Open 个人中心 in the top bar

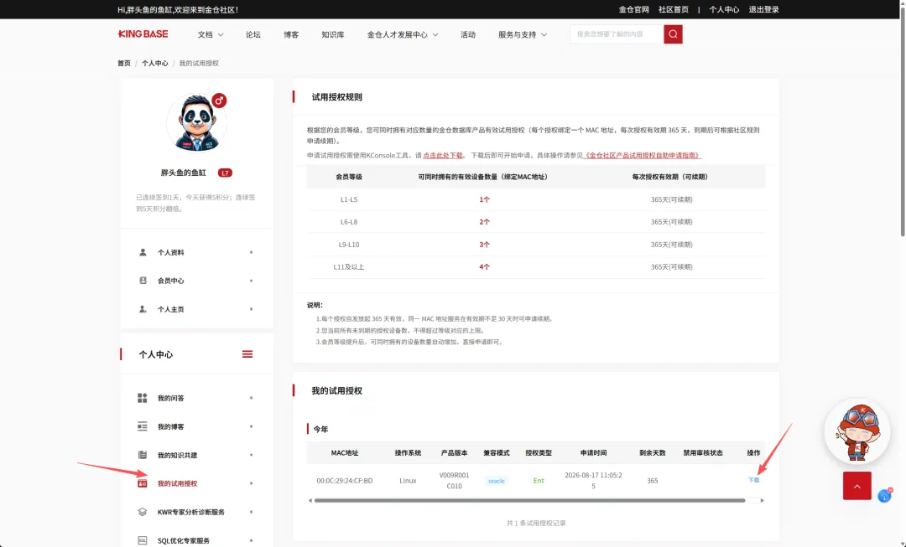724,9
